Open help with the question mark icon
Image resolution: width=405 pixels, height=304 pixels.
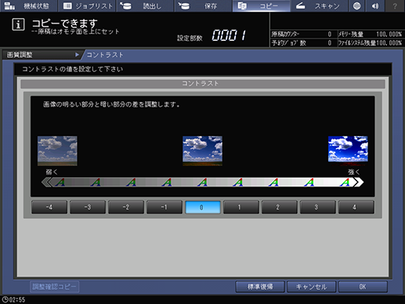click(x=395, y=5)
